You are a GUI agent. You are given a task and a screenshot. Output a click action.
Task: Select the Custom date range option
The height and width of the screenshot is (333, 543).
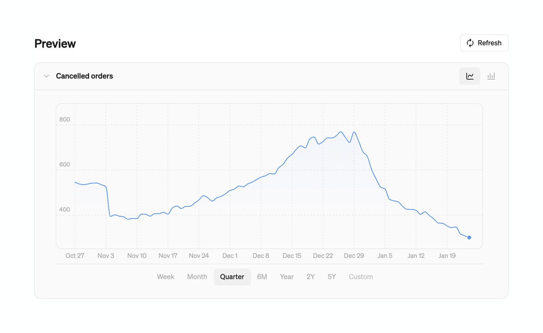pos(361,276)
